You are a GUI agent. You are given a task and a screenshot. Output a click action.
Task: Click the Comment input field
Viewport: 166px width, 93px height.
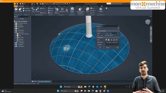click(112, 45)
